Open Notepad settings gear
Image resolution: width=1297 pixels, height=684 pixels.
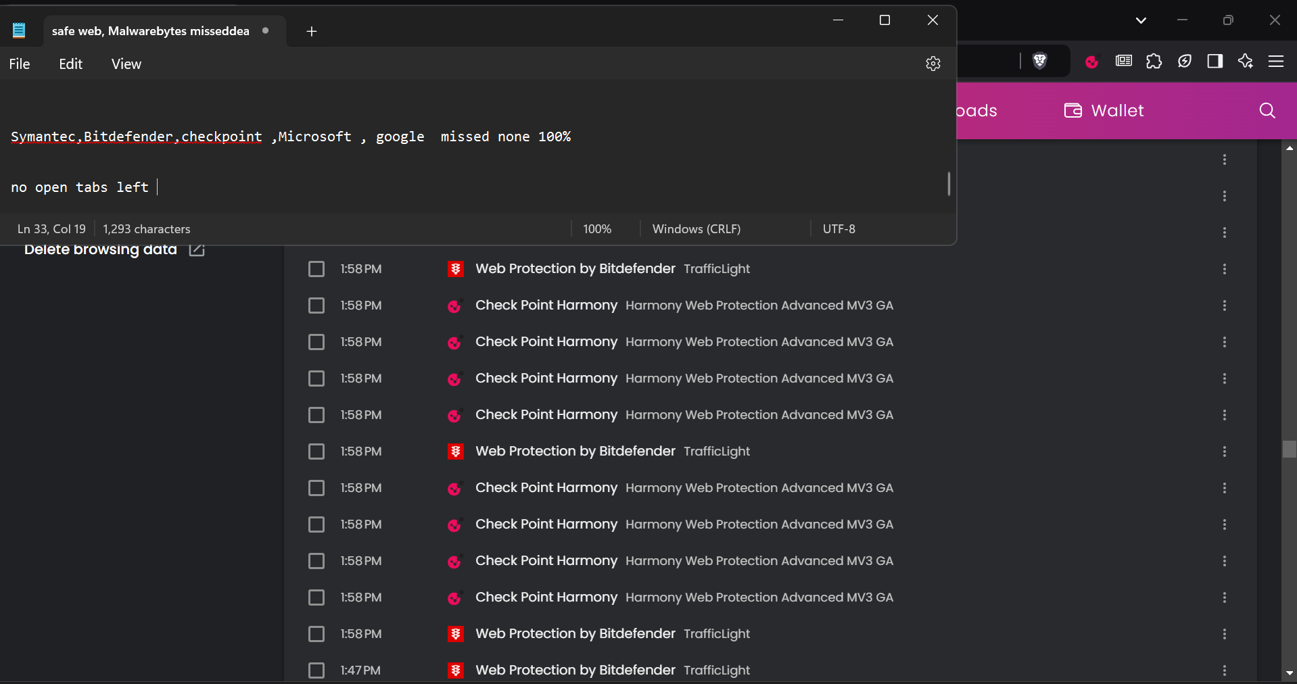click(x=933, y=64)
